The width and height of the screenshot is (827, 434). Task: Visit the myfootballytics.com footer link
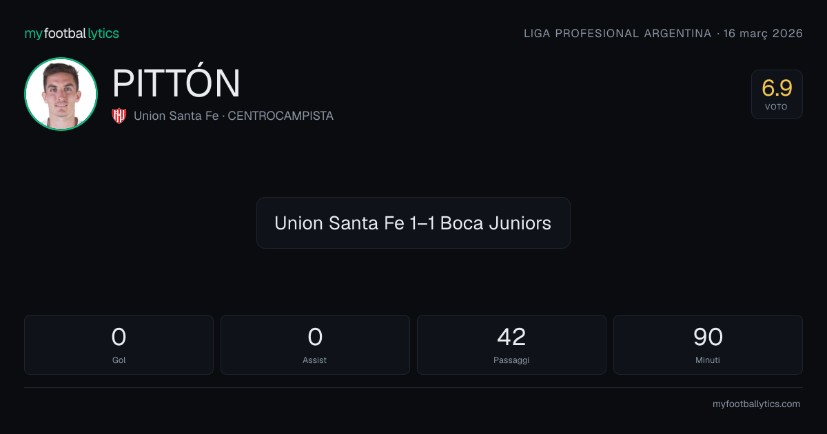pyautogui.click(x=756, y=404)
